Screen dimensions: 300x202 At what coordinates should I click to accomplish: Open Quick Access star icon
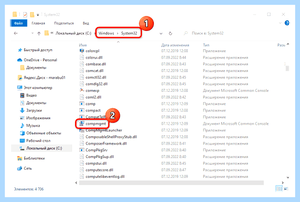(20, 50)
